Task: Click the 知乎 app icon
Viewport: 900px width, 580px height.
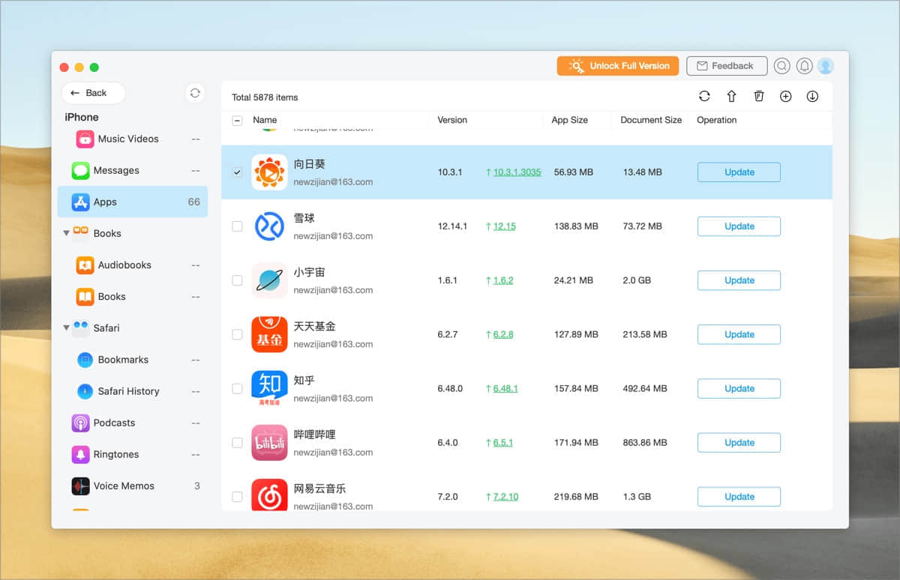Action: tap(269, 388)
